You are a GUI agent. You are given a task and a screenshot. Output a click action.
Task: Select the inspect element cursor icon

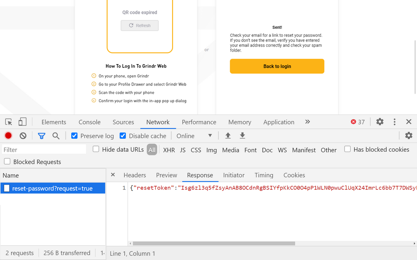point(8,122)
